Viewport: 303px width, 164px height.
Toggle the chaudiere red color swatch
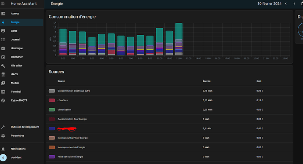click(x=52, y=100)
